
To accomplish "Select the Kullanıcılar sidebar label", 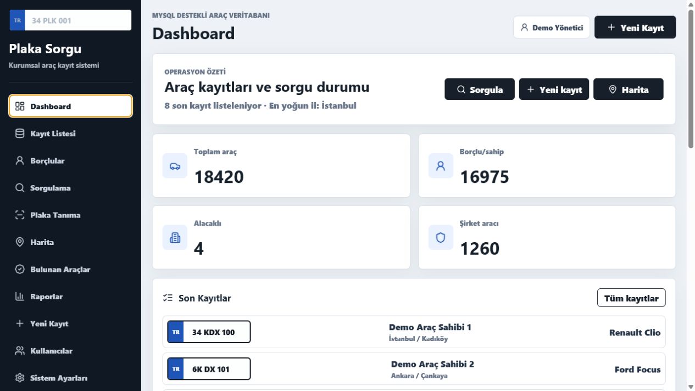I will coord(52,351).
